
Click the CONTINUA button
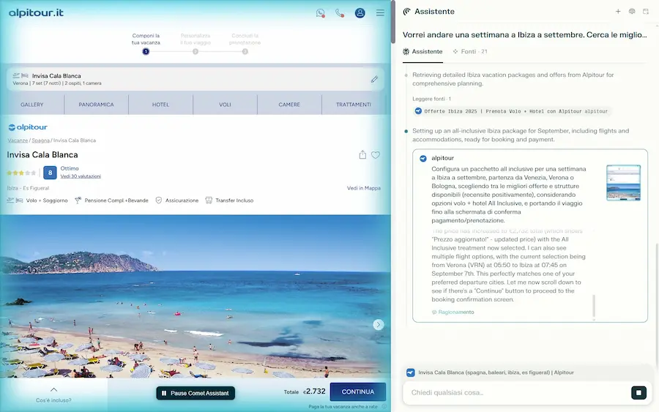[357, 392]
